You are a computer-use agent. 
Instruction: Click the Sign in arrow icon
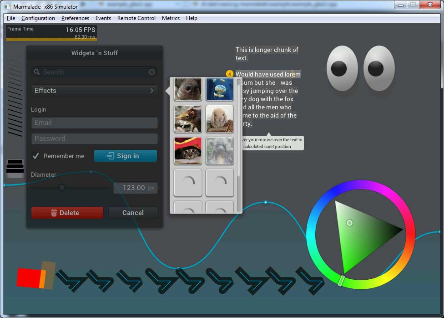point(111,156)
